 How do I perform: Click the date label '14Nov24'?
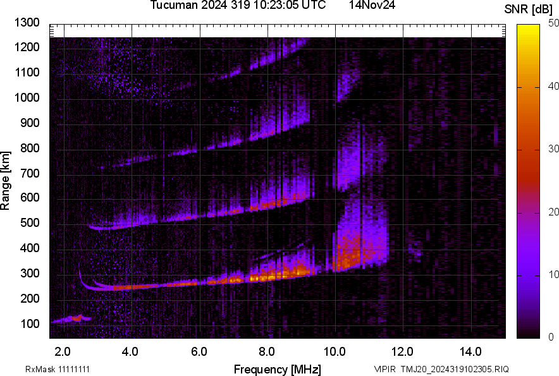tap(372, 5)
